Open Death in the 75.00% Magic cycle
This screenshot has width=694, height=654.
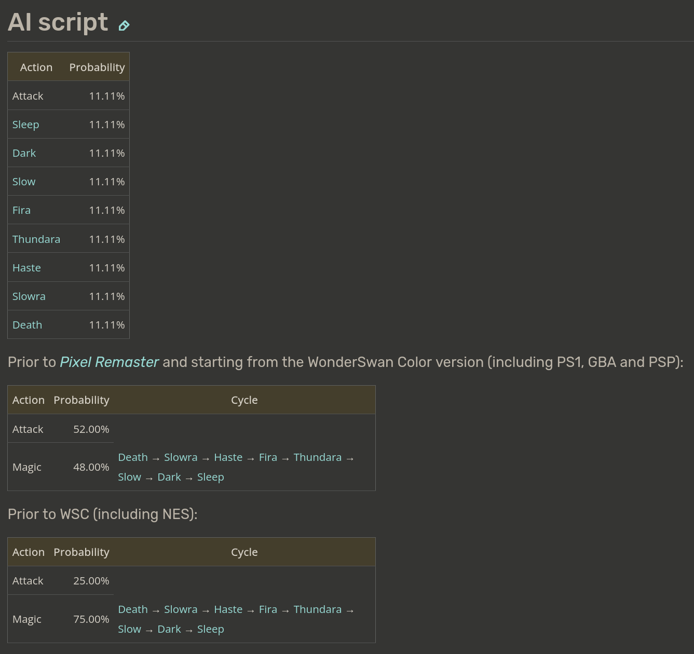point(133,609)
